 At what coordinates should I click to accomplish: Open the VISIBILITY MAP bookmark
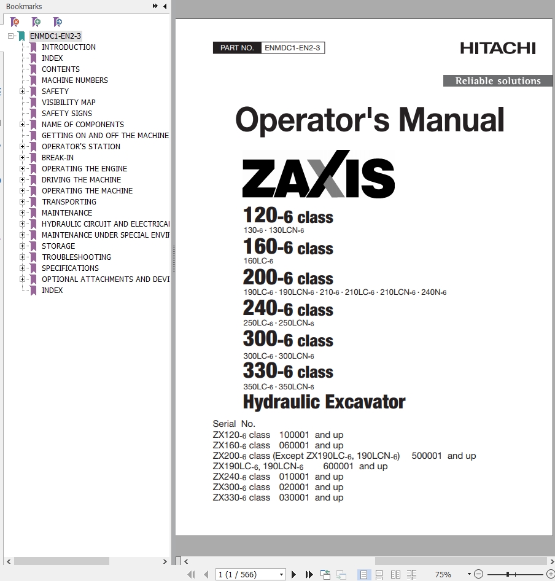(69, 103)
